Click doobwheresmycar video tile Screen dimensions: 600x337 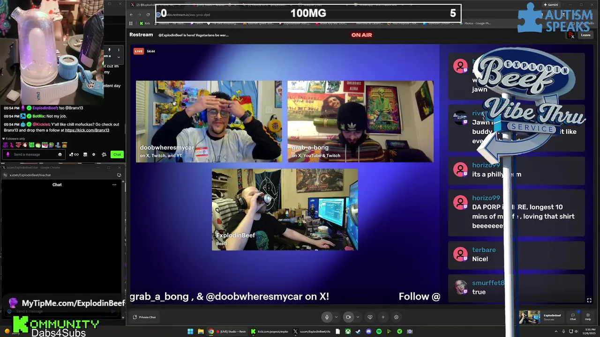point(209,122)
